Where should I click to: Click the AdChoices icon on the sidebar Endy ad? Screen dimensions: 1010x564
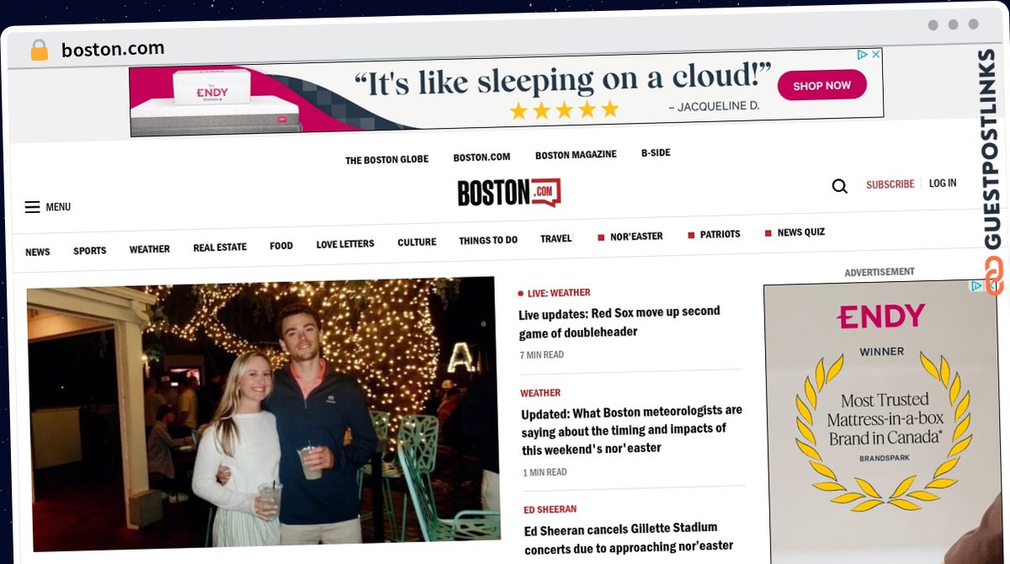977,286
